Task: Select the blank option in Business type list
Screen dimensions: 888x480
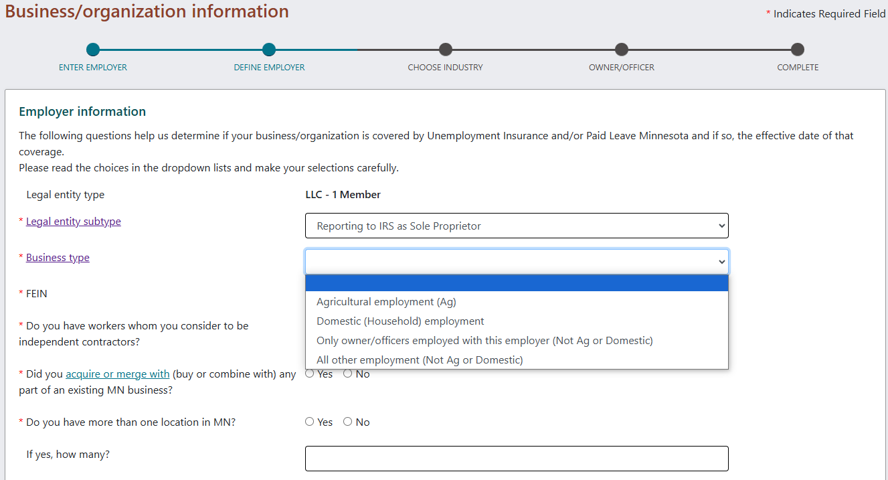Action: (517, 283)
